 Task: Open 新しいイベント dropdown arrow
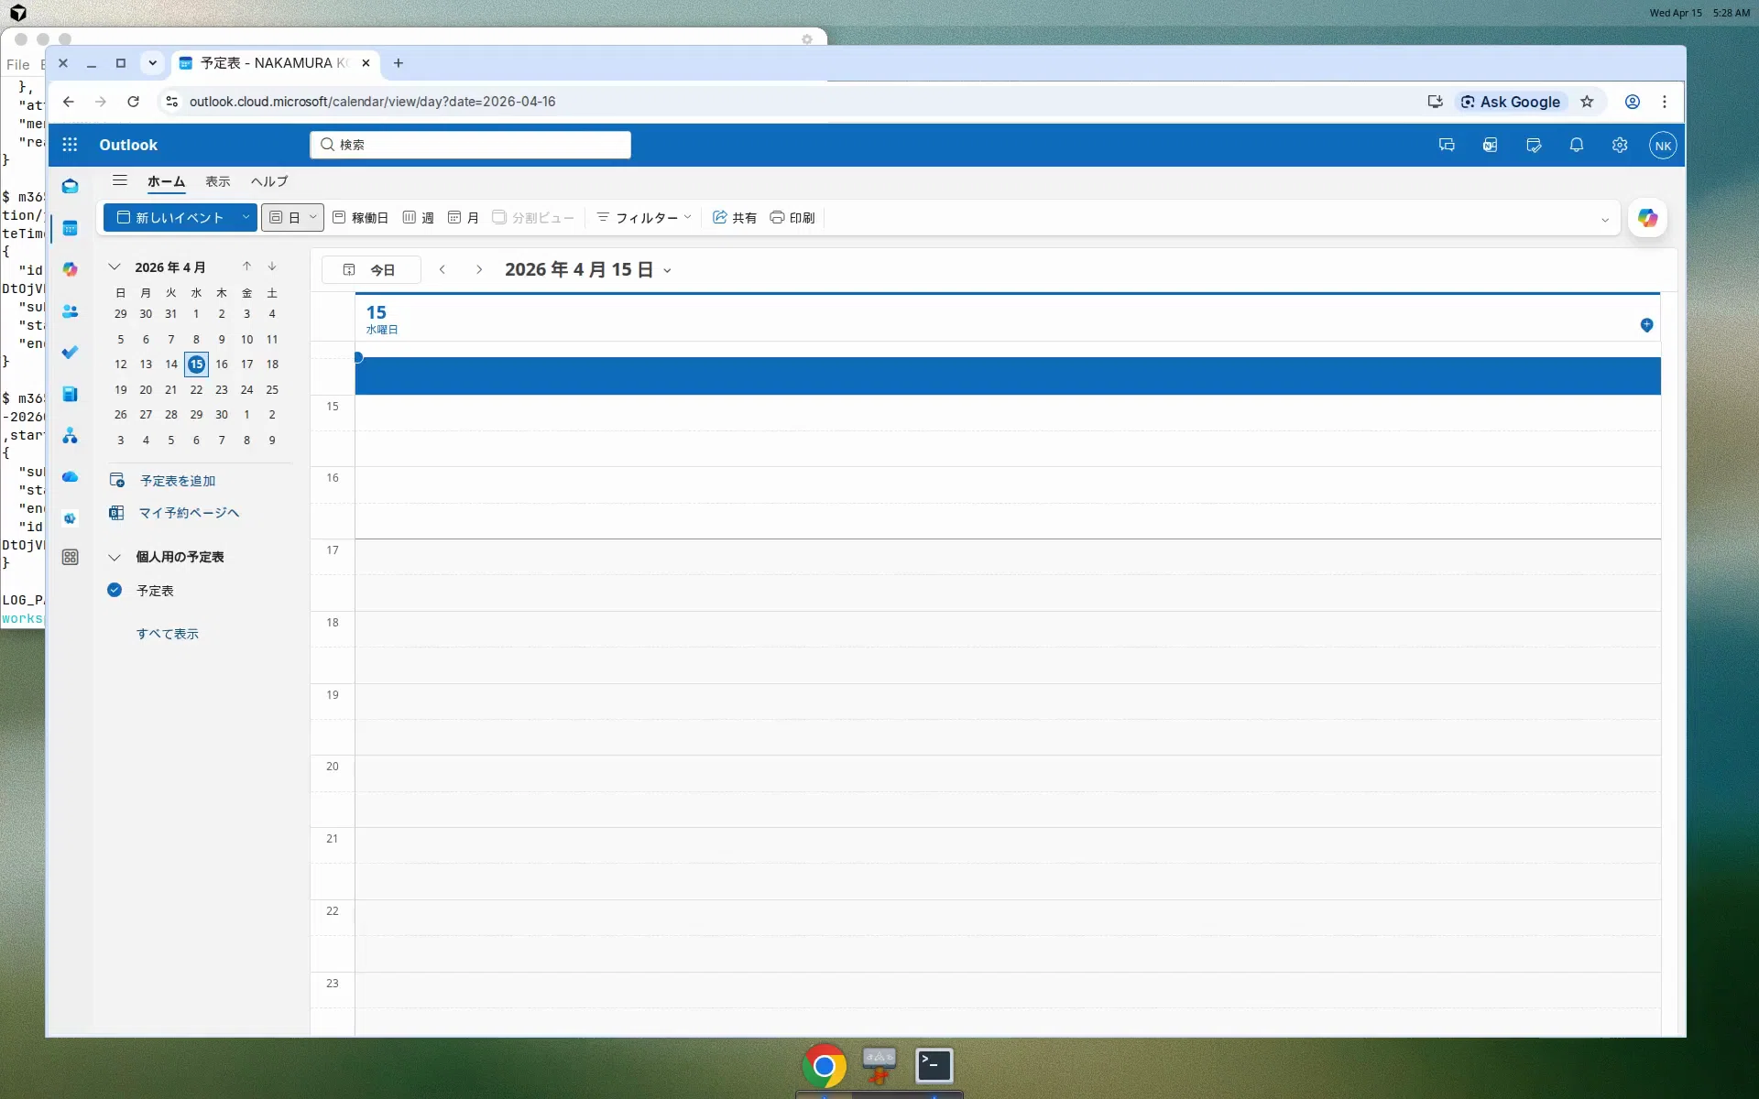coord(246,218)
